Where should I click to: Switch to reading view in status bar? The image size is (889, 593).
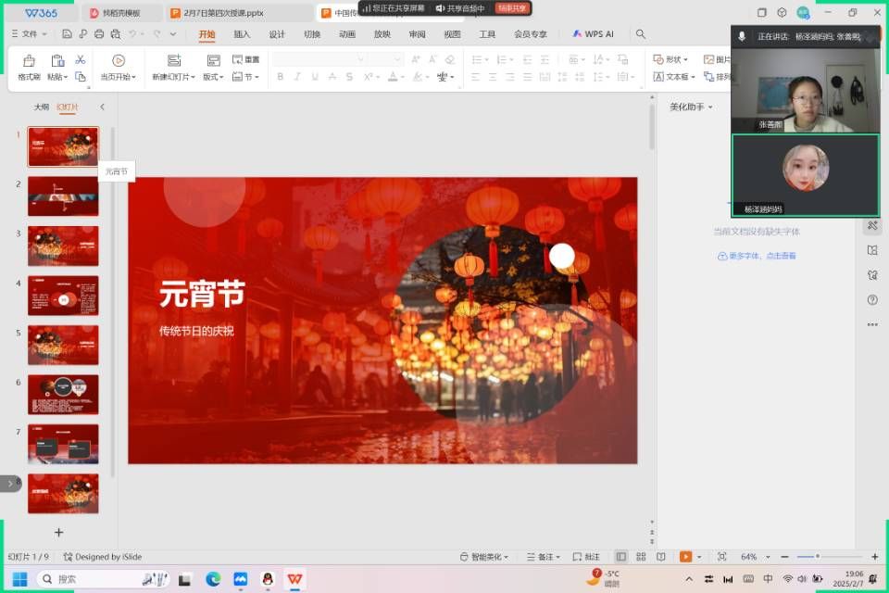pos(661,557)
